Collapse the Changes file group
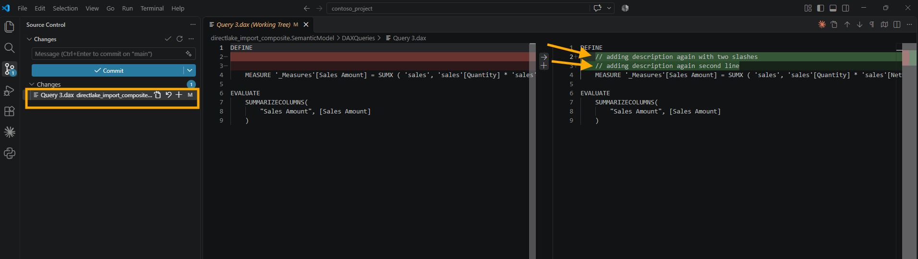918x259 pixels. 32,84
